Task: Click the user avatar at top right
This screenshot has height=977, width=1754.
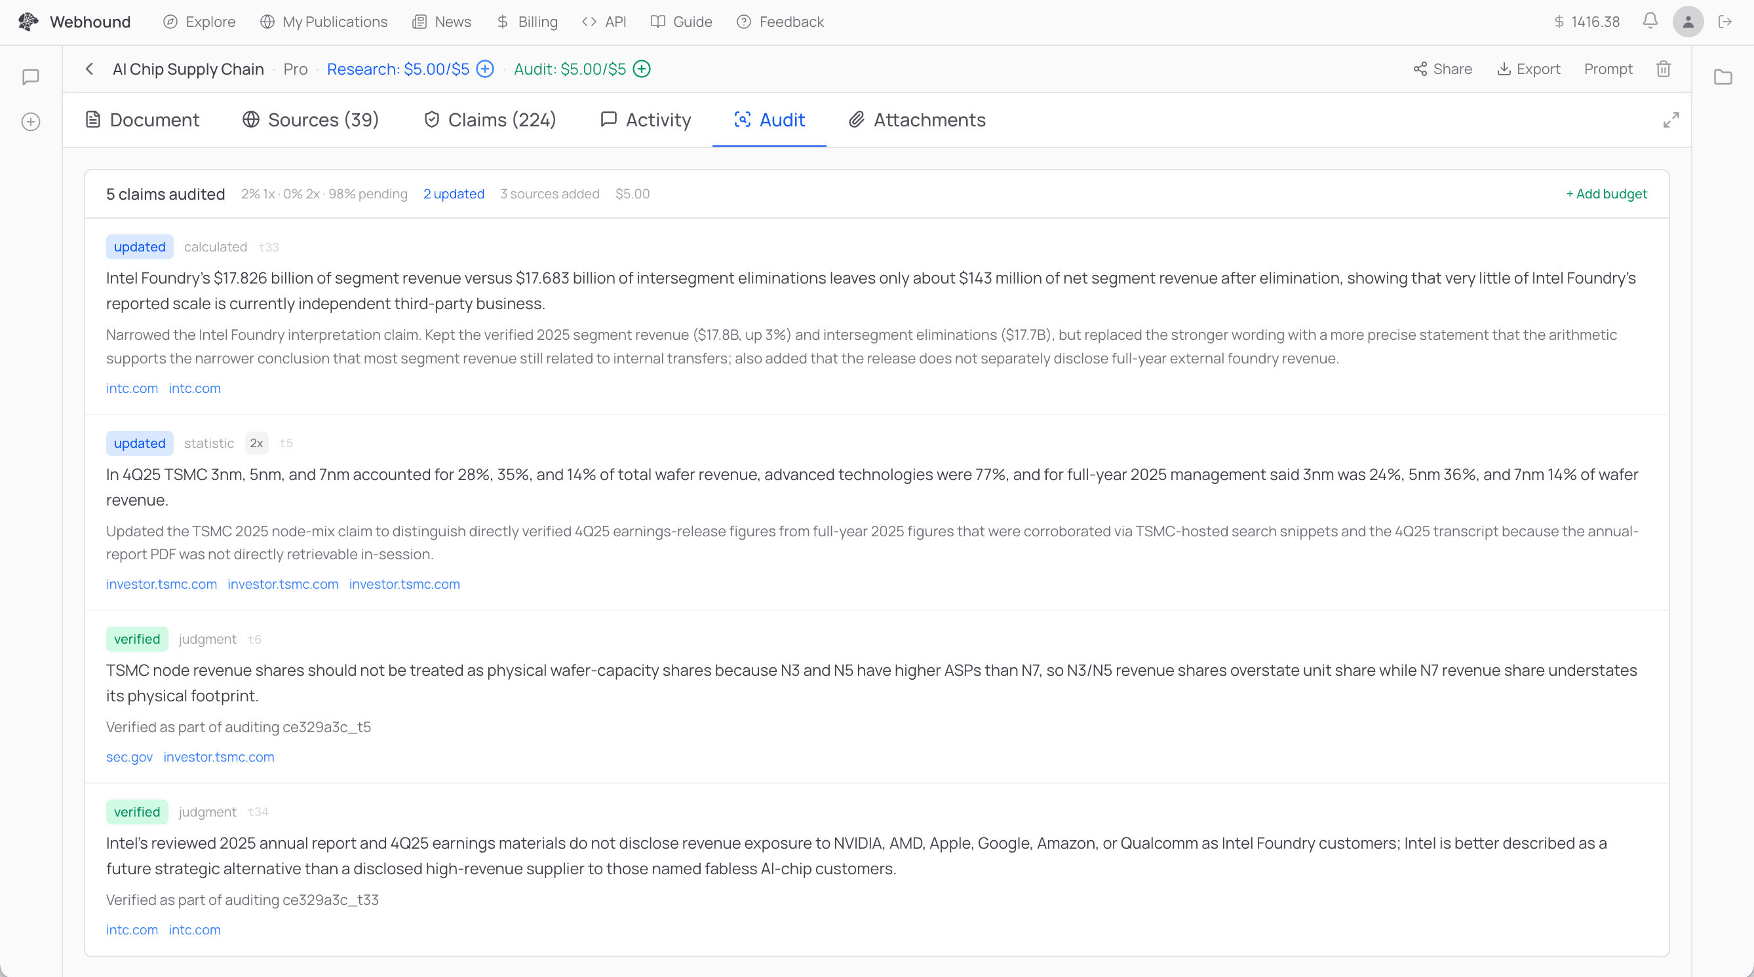Action: tap(1687, 21)
